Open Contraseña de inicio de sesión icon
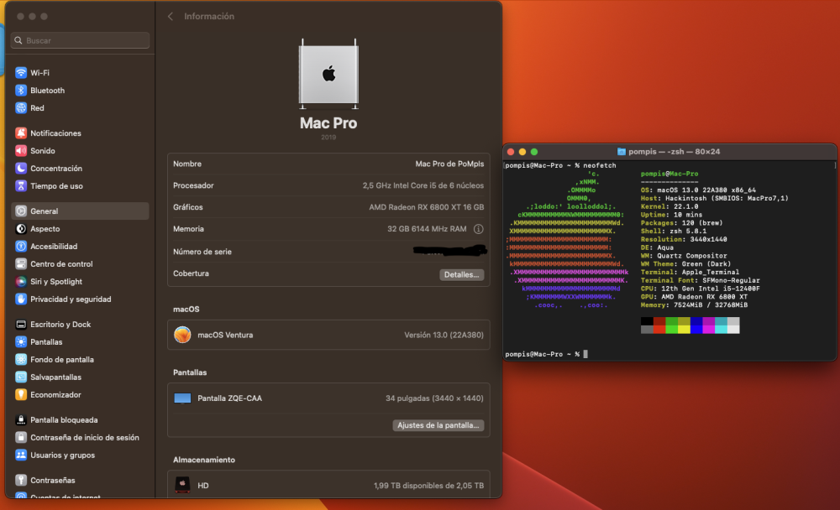The height and width of the screenshot is (510, 840). (x=21, y=439)
